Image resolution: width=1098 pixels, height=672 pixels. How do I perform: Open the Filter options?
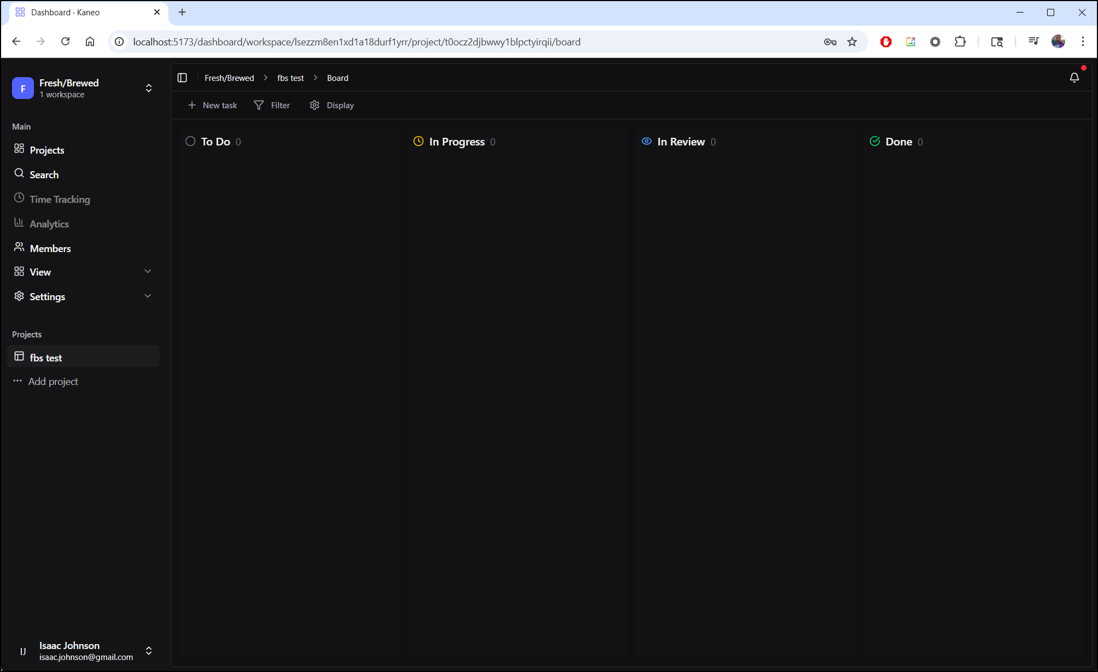point(272,105)
